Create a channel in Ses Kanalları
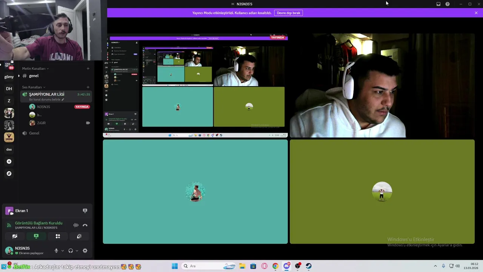The image size is (483, 272). pyautogui.click(x=88, y=87)
